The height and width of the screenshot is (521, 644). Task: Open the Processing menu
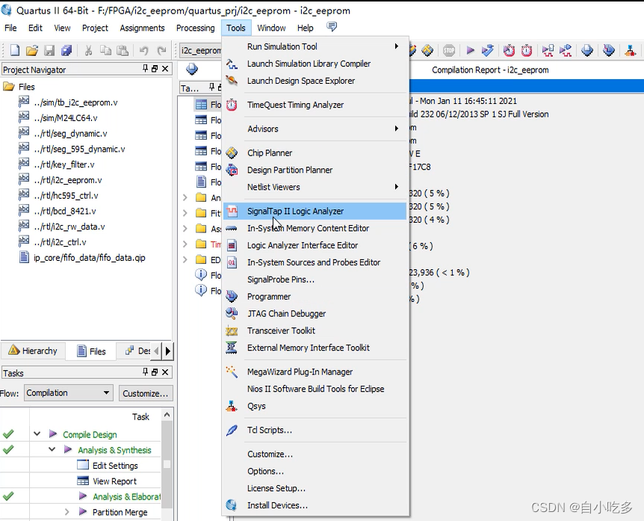[196, 28]
